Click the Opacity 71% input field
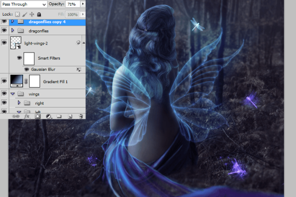 point(72,4)
